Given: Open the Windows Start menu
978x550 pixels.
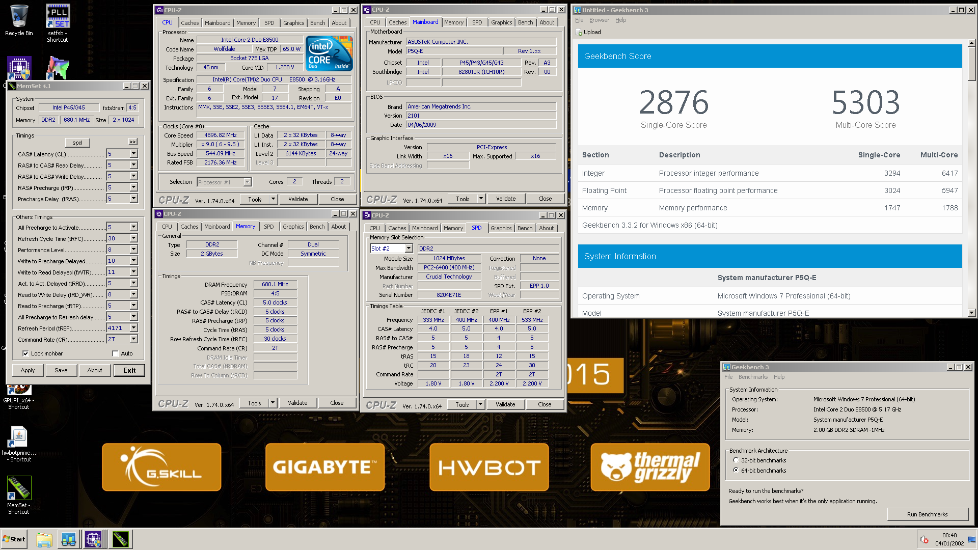Looking at the screenshot, I should 14,539.
